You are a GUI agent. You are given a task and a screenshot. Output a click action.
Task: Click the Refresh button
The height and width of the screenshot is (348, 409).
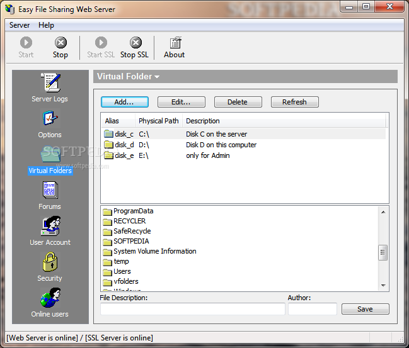click(295, 102)
